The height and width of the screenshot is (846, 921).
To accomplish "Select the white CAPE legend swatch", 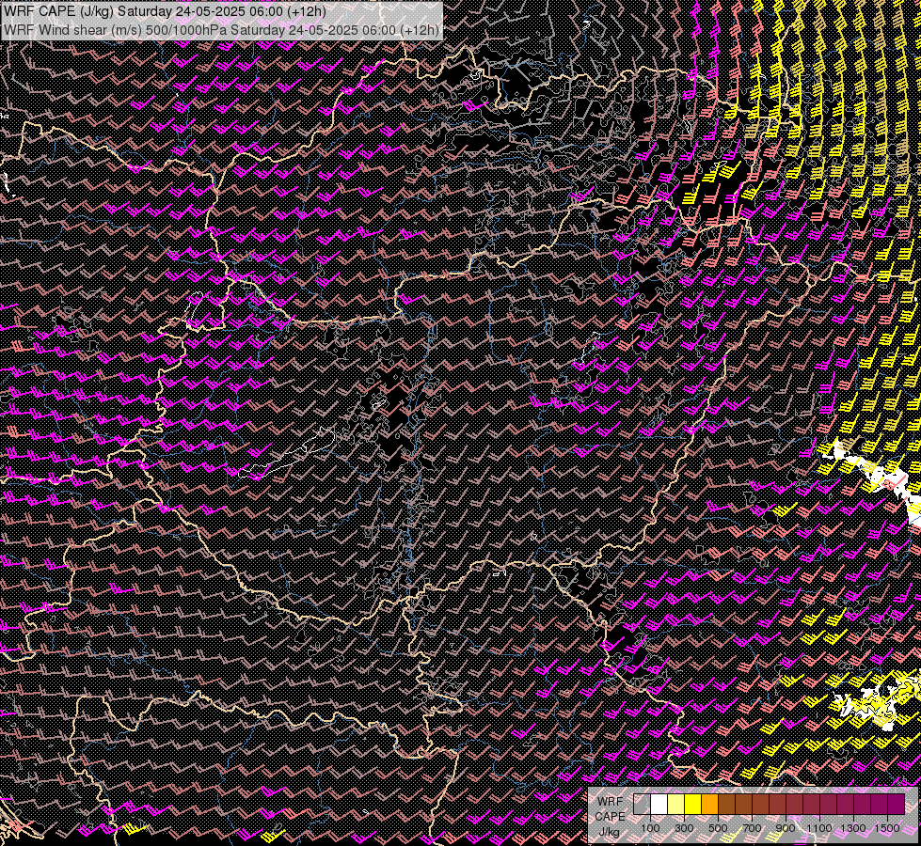I will pyautogui.click(x=659, y=805).
